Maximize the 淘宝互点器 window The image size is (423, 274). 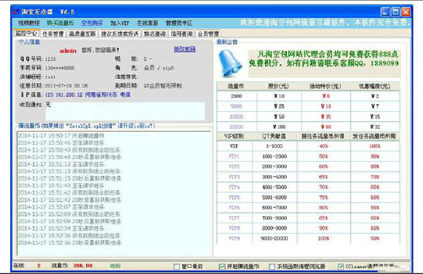[395, 12]
